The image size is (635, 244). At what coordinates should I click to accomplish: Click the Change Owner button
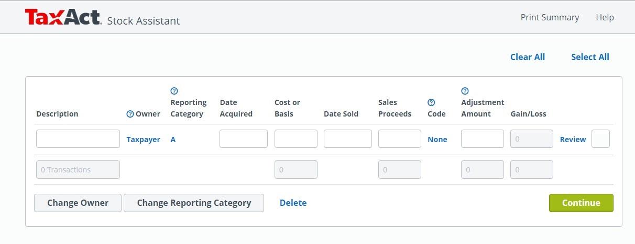pos(78,203)
